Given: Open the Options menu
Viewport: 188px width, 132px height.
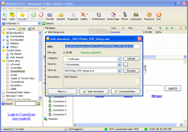Looking at the screenshot, I should (x=20, y=8).
